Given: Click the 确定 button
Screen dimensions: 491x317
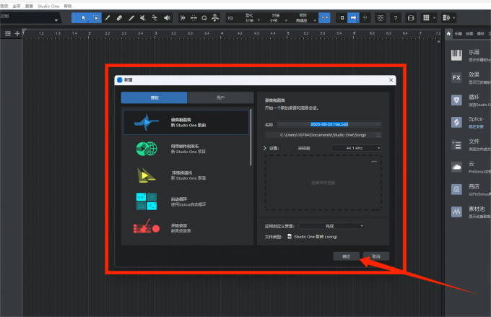Looking at the screenshot, I should coord(346,256).
